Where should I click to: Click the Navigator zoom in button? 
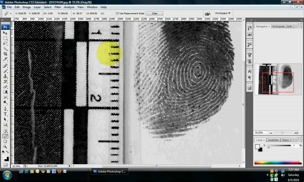(x=296, y=133)
